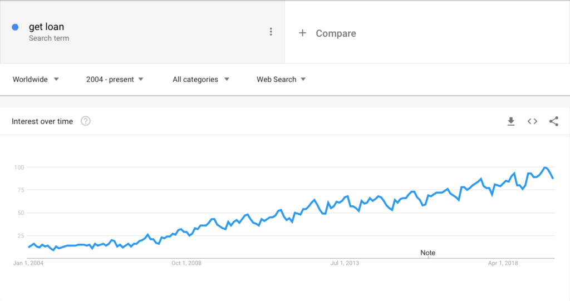Click the Oct 1, 2008 axis label
The image size is (570, 301).
pos(186,263)
